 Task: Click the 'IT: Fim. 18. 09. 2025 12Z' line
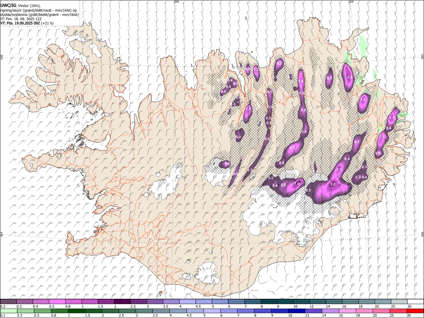tap(21, 19)
